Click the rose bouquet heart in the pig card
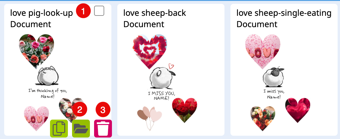Viewport: 340px width, 139px height. tap(37, 51)
